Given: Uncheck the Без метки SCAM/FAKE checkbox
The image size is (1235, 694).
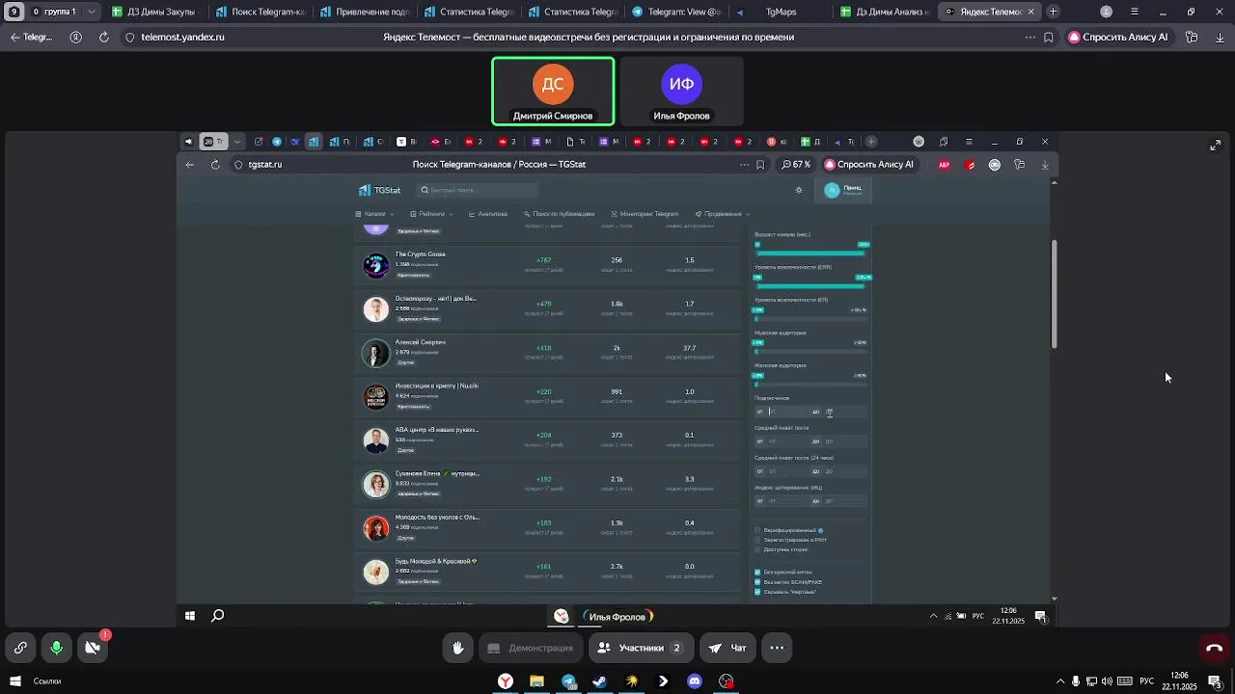Looking at the screenshot, I should pyautogui.click(x=757, y=582).
